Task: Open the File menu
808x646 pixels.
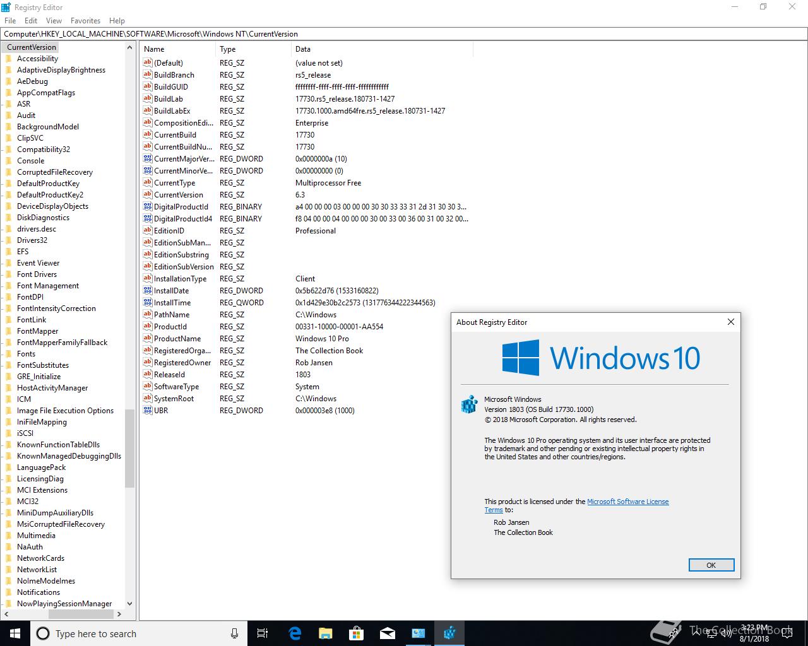Action: [x=10, y=21]
